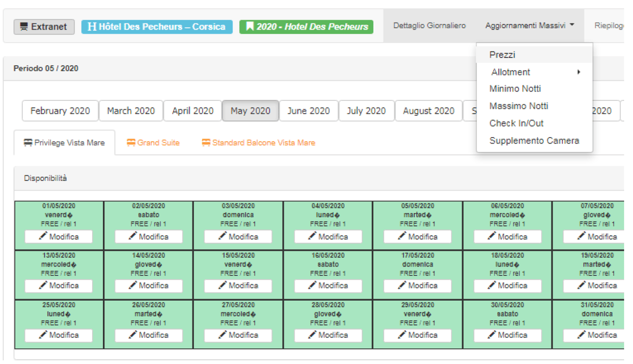Viewport: 633px width, 364px height.
Task: Switch to July 2020 month
Action: click(366, 111)
